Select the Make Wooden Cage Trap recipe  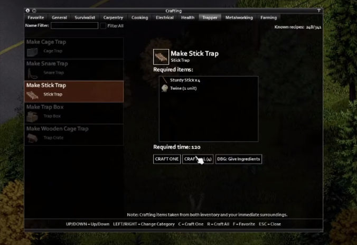coord(74,135)
